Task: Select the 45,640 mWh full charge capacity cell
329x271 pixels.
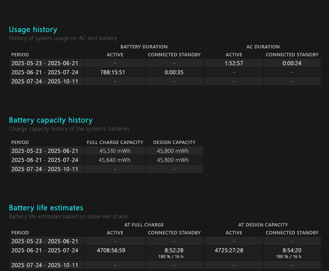Action: pos(115,160)
